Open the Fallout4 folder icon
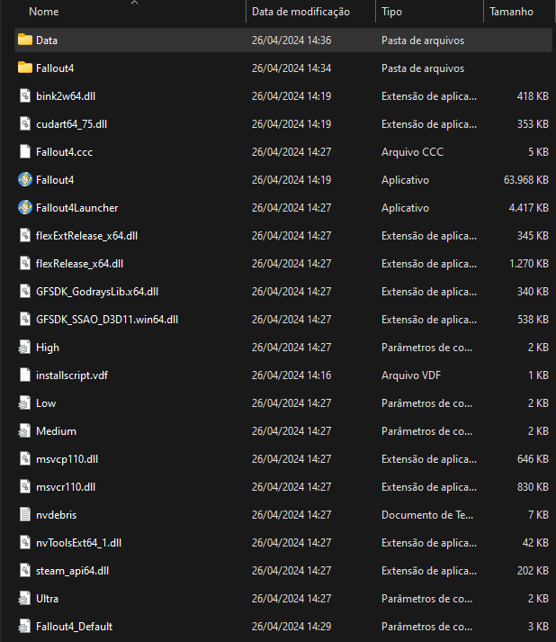 [x=25, y=68]
